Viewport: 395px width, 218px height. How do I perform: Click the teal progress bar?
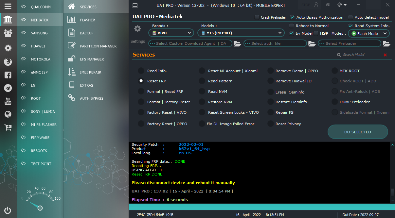click(x=262, y=207)
